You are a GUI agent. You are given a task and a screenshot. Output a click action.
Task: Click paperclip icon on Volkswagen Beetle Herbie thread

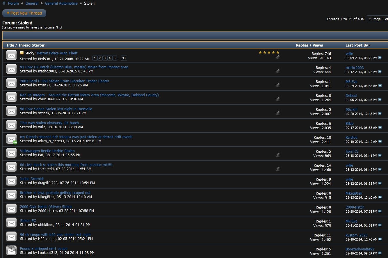pyautogui.click(x=277, y=155)
